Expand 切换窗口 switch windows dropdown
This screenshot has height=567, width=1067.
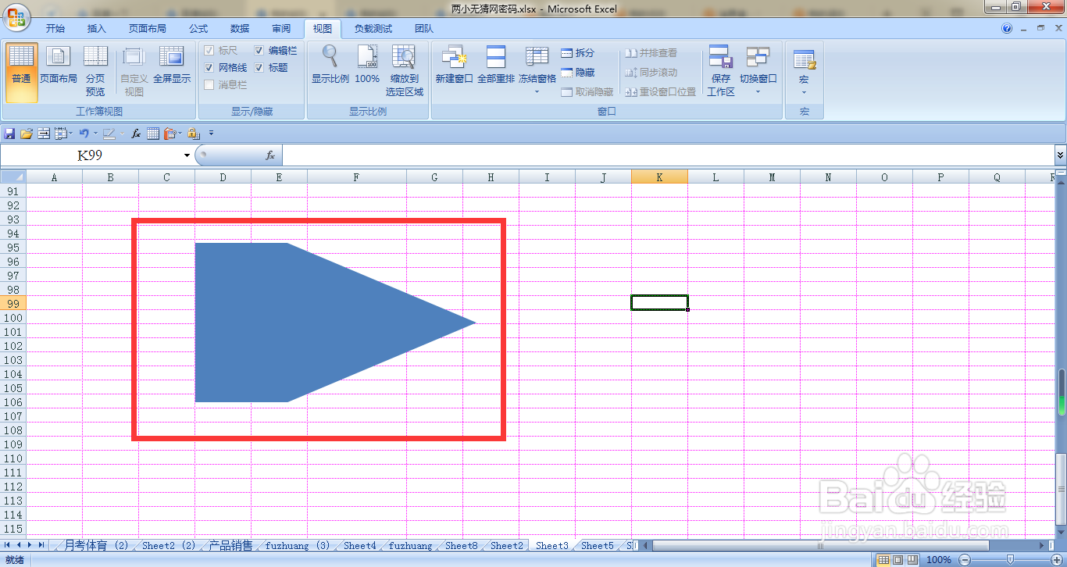(x=758, y=92)
